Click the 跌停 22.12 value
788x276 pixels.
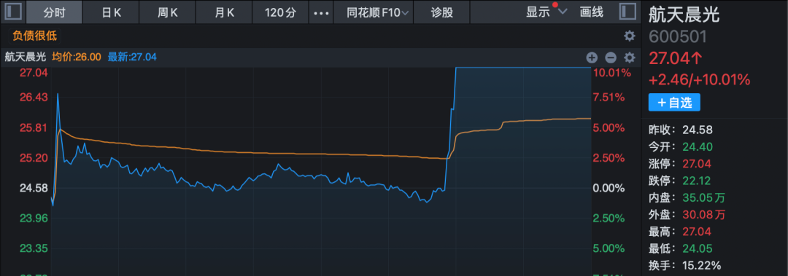tap(697, 181)
